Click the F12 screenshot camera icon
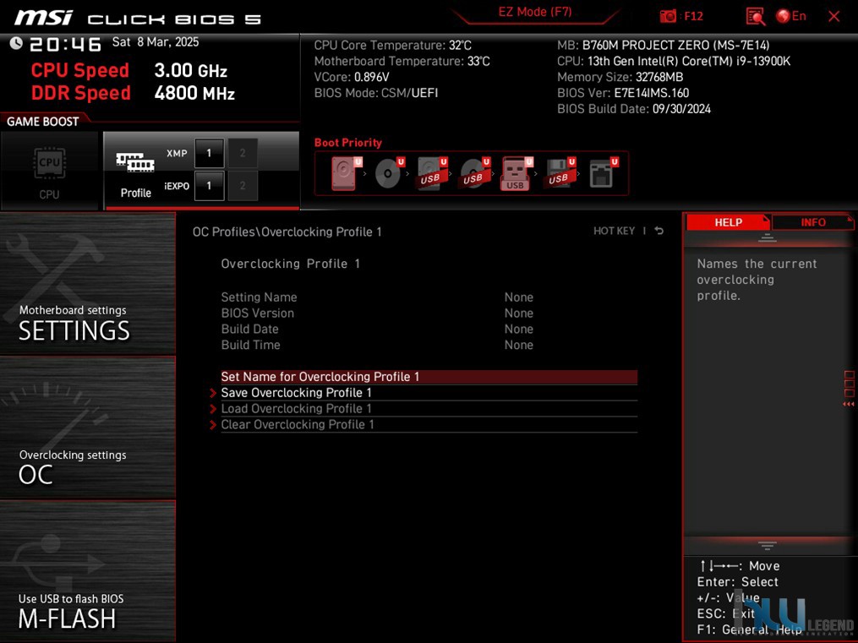Screen dimensions: 858x643 (x=668, y=16)
